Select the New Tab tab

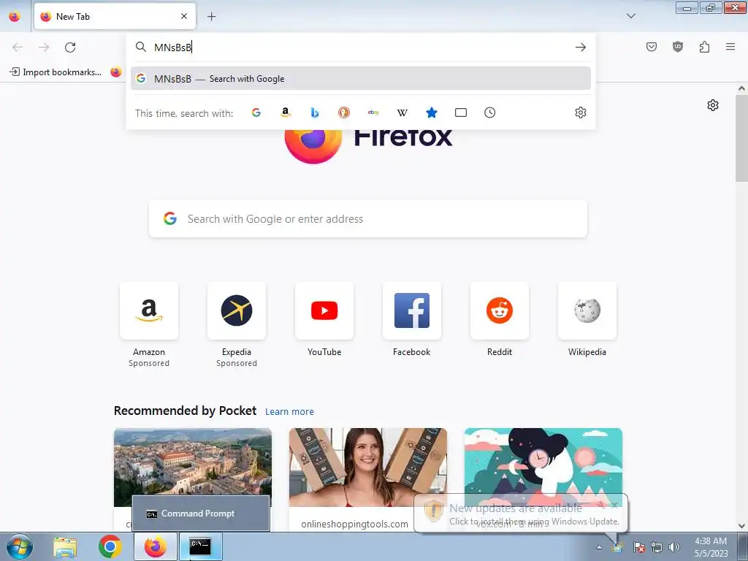[x=115, y=16]
